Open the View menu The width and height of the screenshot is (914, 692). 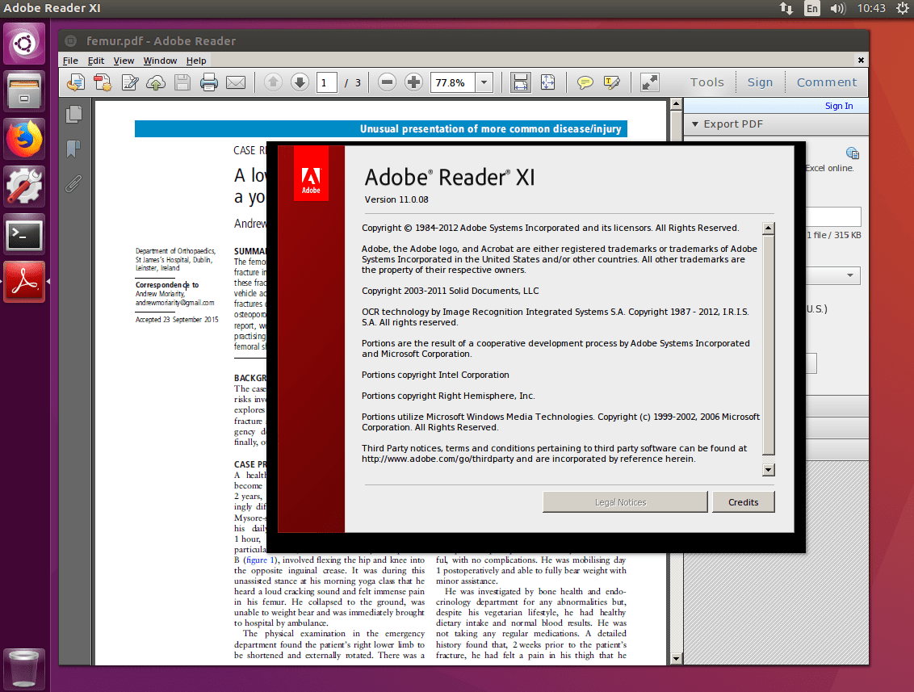[x=124, y=61]
